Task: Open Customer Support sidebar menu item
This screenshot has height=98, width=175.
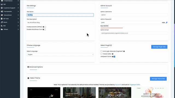Action: pos(10,8)
